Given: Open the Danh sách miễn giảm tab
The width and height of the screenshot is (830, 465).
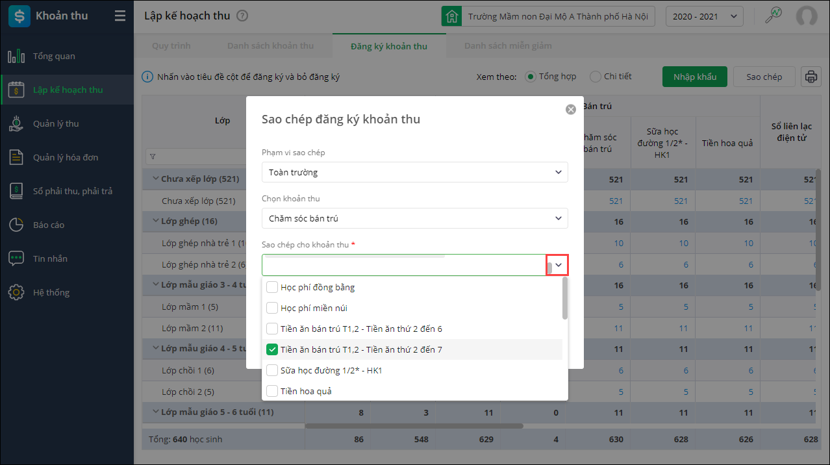Looking at the screenshot, I should [508, 46].
